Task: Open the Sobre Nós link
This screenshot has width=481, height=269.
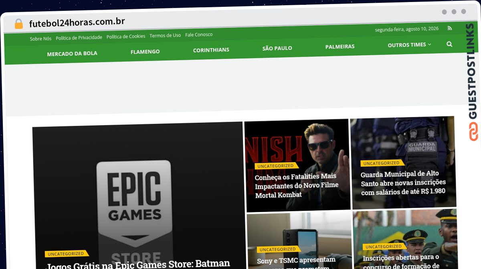Action: click(x=40, y=39)
